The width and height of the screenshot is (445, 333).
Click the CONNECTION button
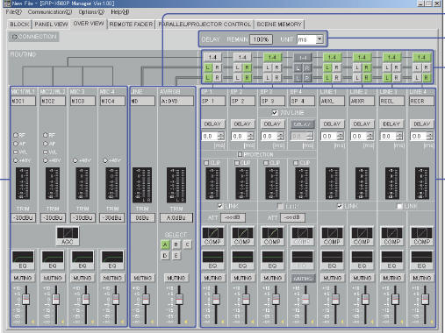34,37
